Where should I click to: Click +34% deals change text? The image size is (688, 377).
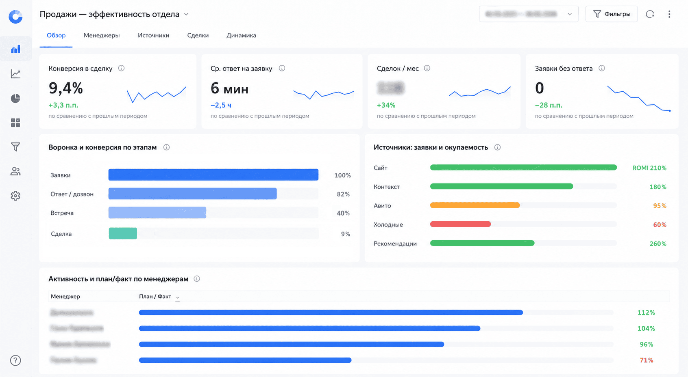point(386,105)
